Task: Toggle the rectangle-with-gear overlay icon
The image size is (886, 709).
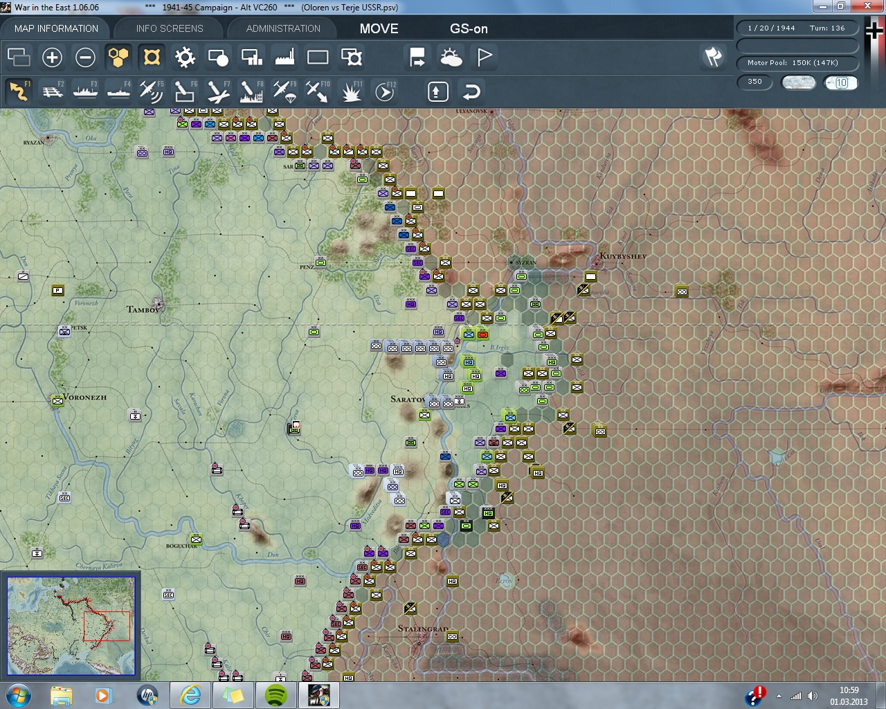Action: 351,57
